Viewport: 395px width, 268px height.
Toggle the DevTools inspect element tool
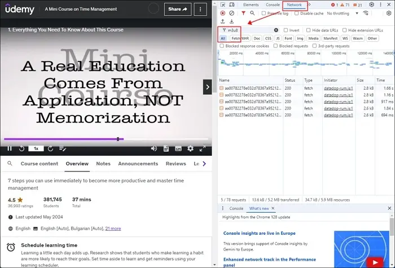222,5
